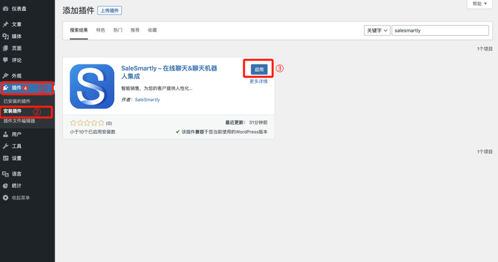The width and height of the screenshot is (498, 262).
Task: Click the 启用 activate button
Action: pyautogui.click(x=259, y=70)
